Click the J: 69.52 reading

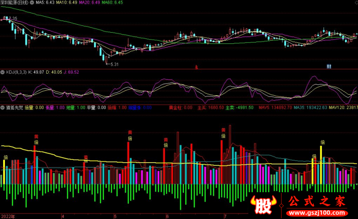click(71, 72)
